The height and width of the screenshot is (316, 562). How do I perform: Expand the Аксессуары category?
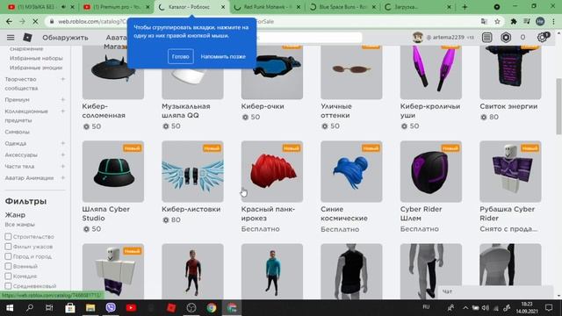pos(62,154)
